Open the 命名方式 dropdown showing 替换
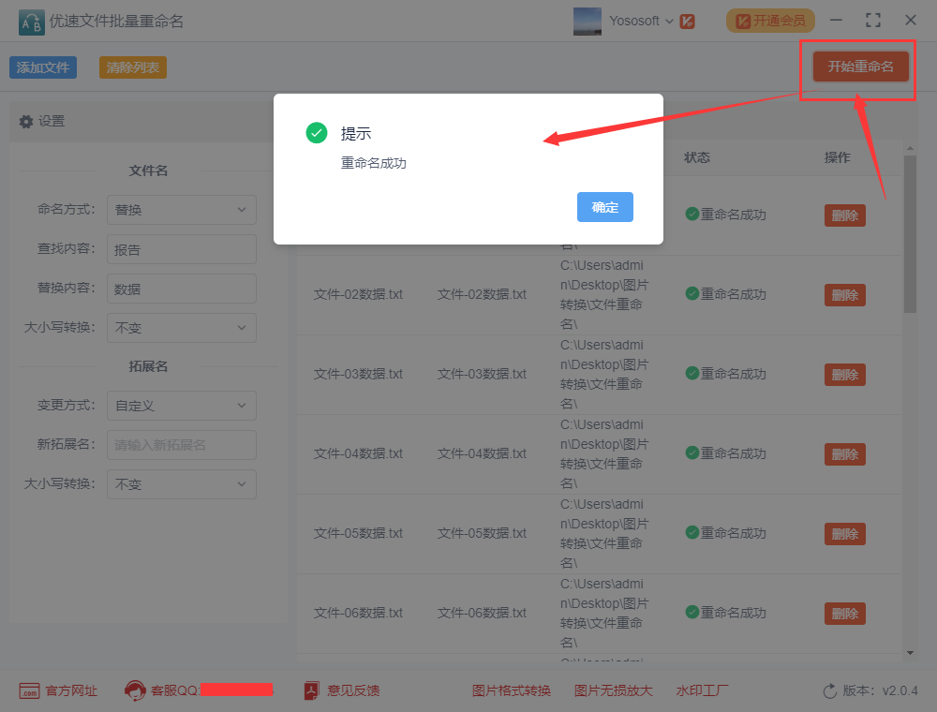The image size is (937, 712). (x=182, y=210)
